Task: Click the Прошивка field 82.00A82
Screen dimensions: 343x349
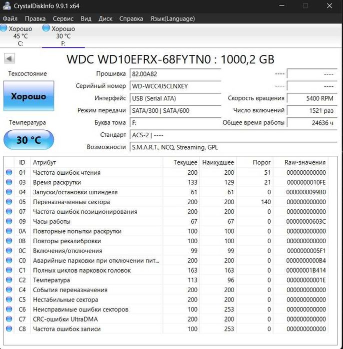Action: pyautogui.click(x=175, y=74)
